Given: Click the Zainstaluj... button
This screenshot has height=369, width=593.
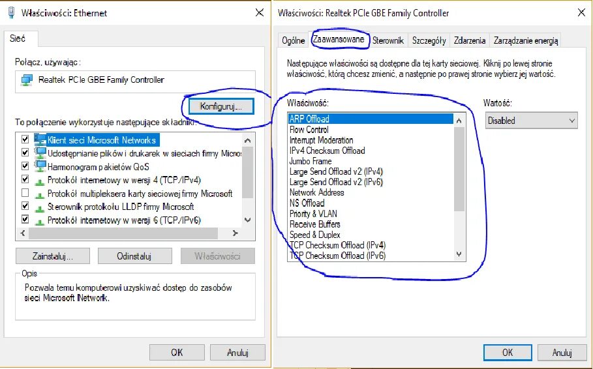Looking at the screenshot, I should point(53,256).
